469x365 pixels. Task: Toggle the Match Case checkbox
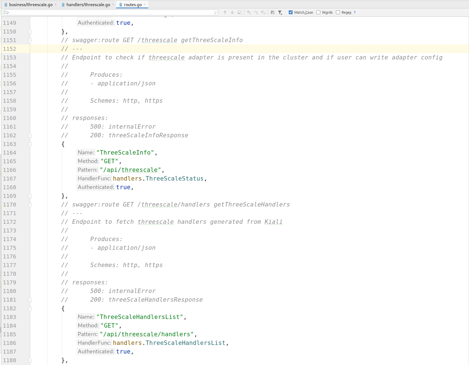pos(291,12)
